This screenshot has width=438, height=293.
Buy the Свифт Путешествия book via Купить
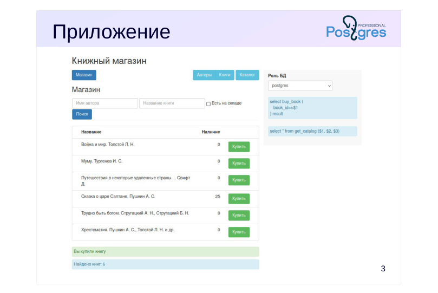(x=239, y=180)
